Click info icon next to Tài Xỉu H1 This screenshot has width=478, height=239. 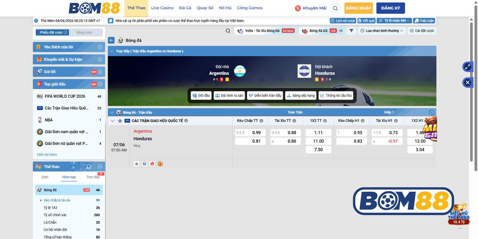[396, 121]
